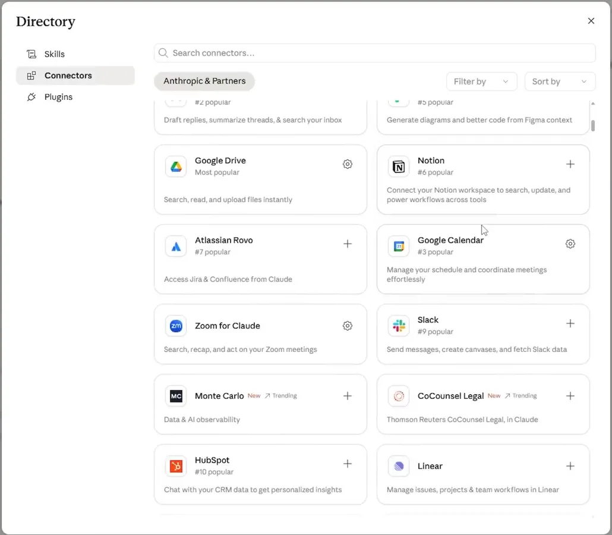Viewport: 612px width, 535px height.
Task: Open Google Calendar connector settings gear
Action: (570, 244)
